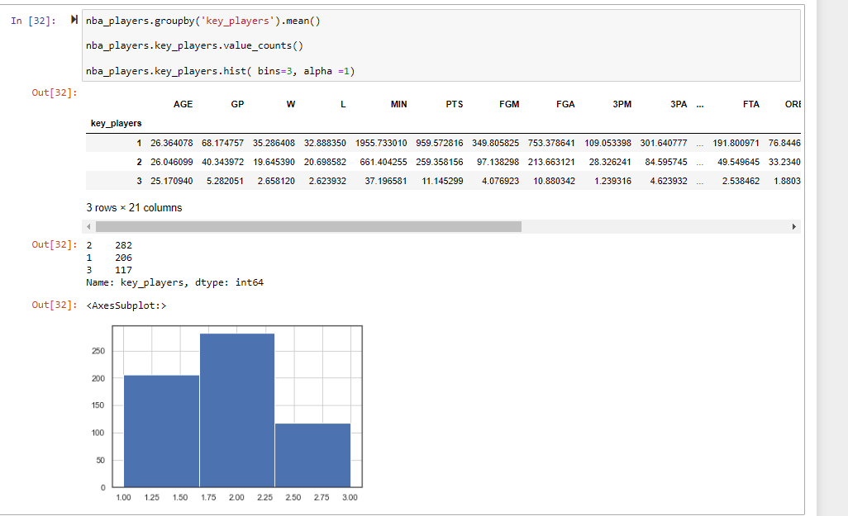Click the value count 282
The height and width of the screenshot is (516, 848).
123,245
